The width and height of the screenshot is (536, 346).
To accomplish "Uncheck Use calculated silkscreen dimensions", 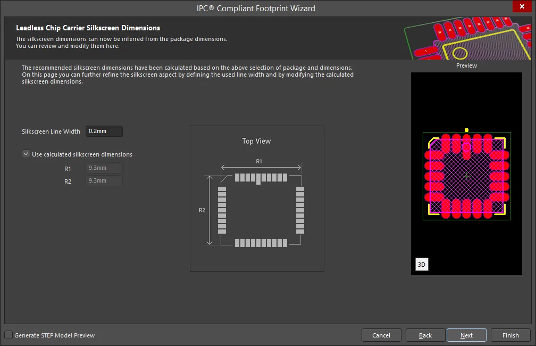I will 26,154.
